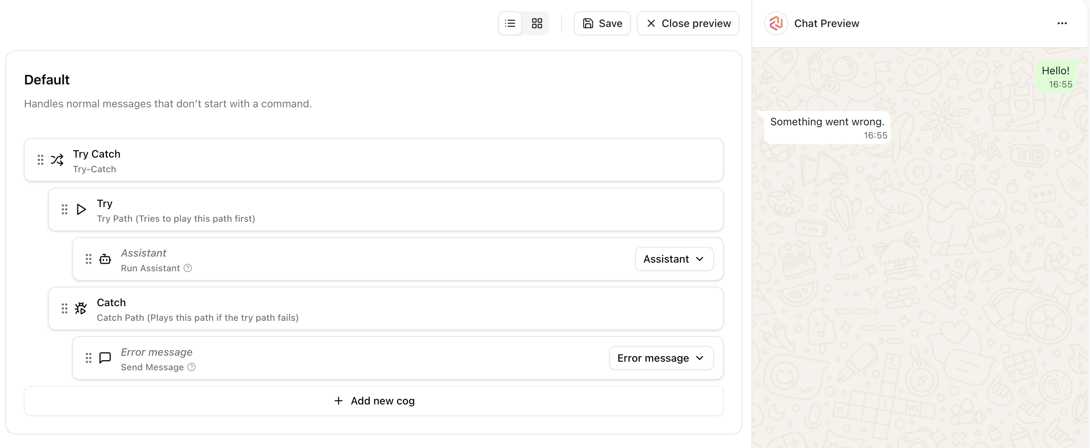Switch to the grid view layout
Viewport: 1090px width, 448px height.
(x=536, y=23)
